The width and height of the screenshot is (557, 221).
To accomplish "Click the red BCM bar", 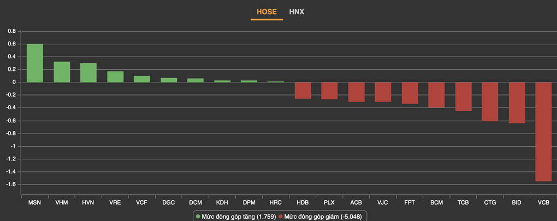I will pos(436,95).
